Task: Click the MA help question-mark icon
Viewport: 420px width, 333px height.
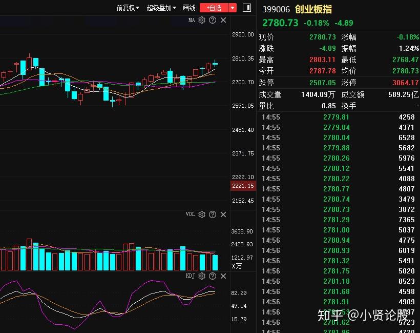Action: pyautogui.click(x=212, y=20)
